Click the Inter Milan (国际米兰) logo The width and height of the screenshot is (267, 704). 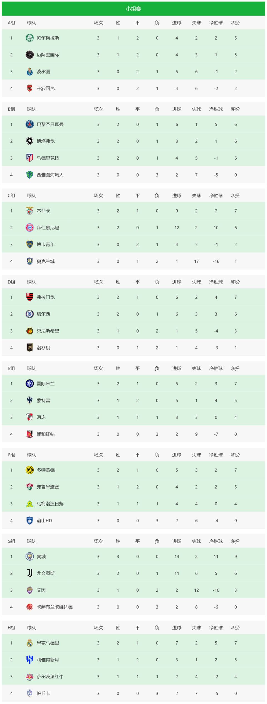click(x=30, y=383)
